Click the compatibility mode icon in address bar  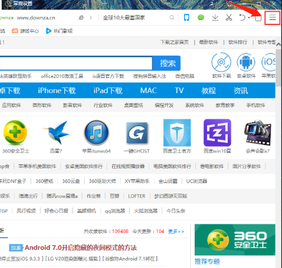[81, 17]
